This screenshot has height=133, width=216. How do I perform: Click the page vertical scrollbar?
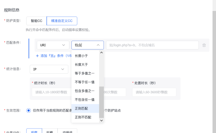pyautogui.click(x=214, y=72)
